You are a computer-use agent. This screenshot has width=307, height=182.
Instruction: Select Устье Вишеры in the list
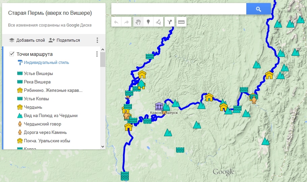pos(38,73)
